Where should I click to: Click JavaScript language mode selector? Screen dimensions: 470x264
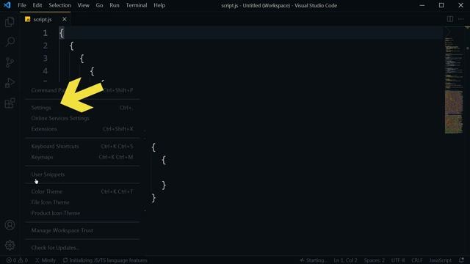click(x=440, y=260)
